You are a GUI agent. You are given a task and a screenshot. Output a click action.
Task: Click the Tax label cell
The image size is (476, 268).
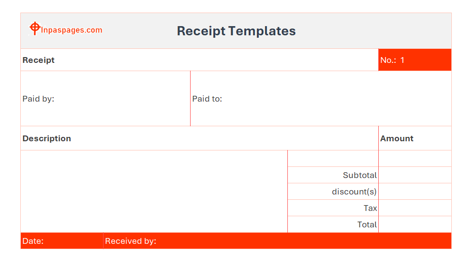(333, 208)
